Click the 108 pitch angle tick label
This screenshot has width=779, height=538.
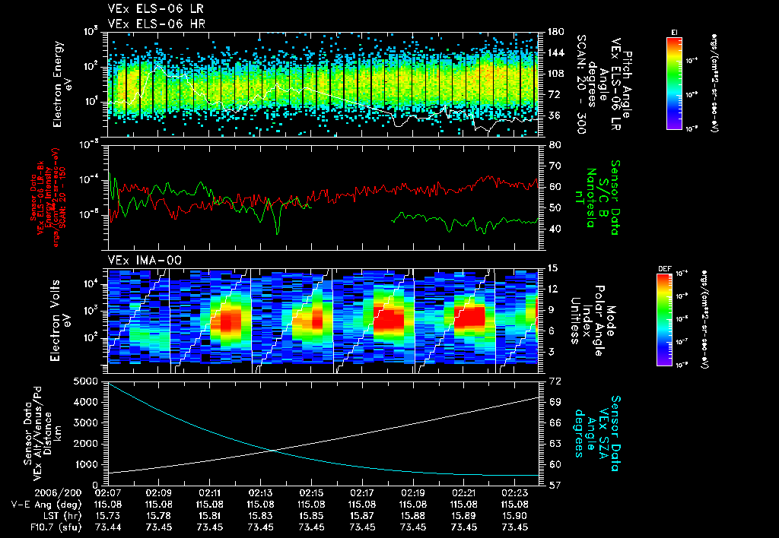555,74
